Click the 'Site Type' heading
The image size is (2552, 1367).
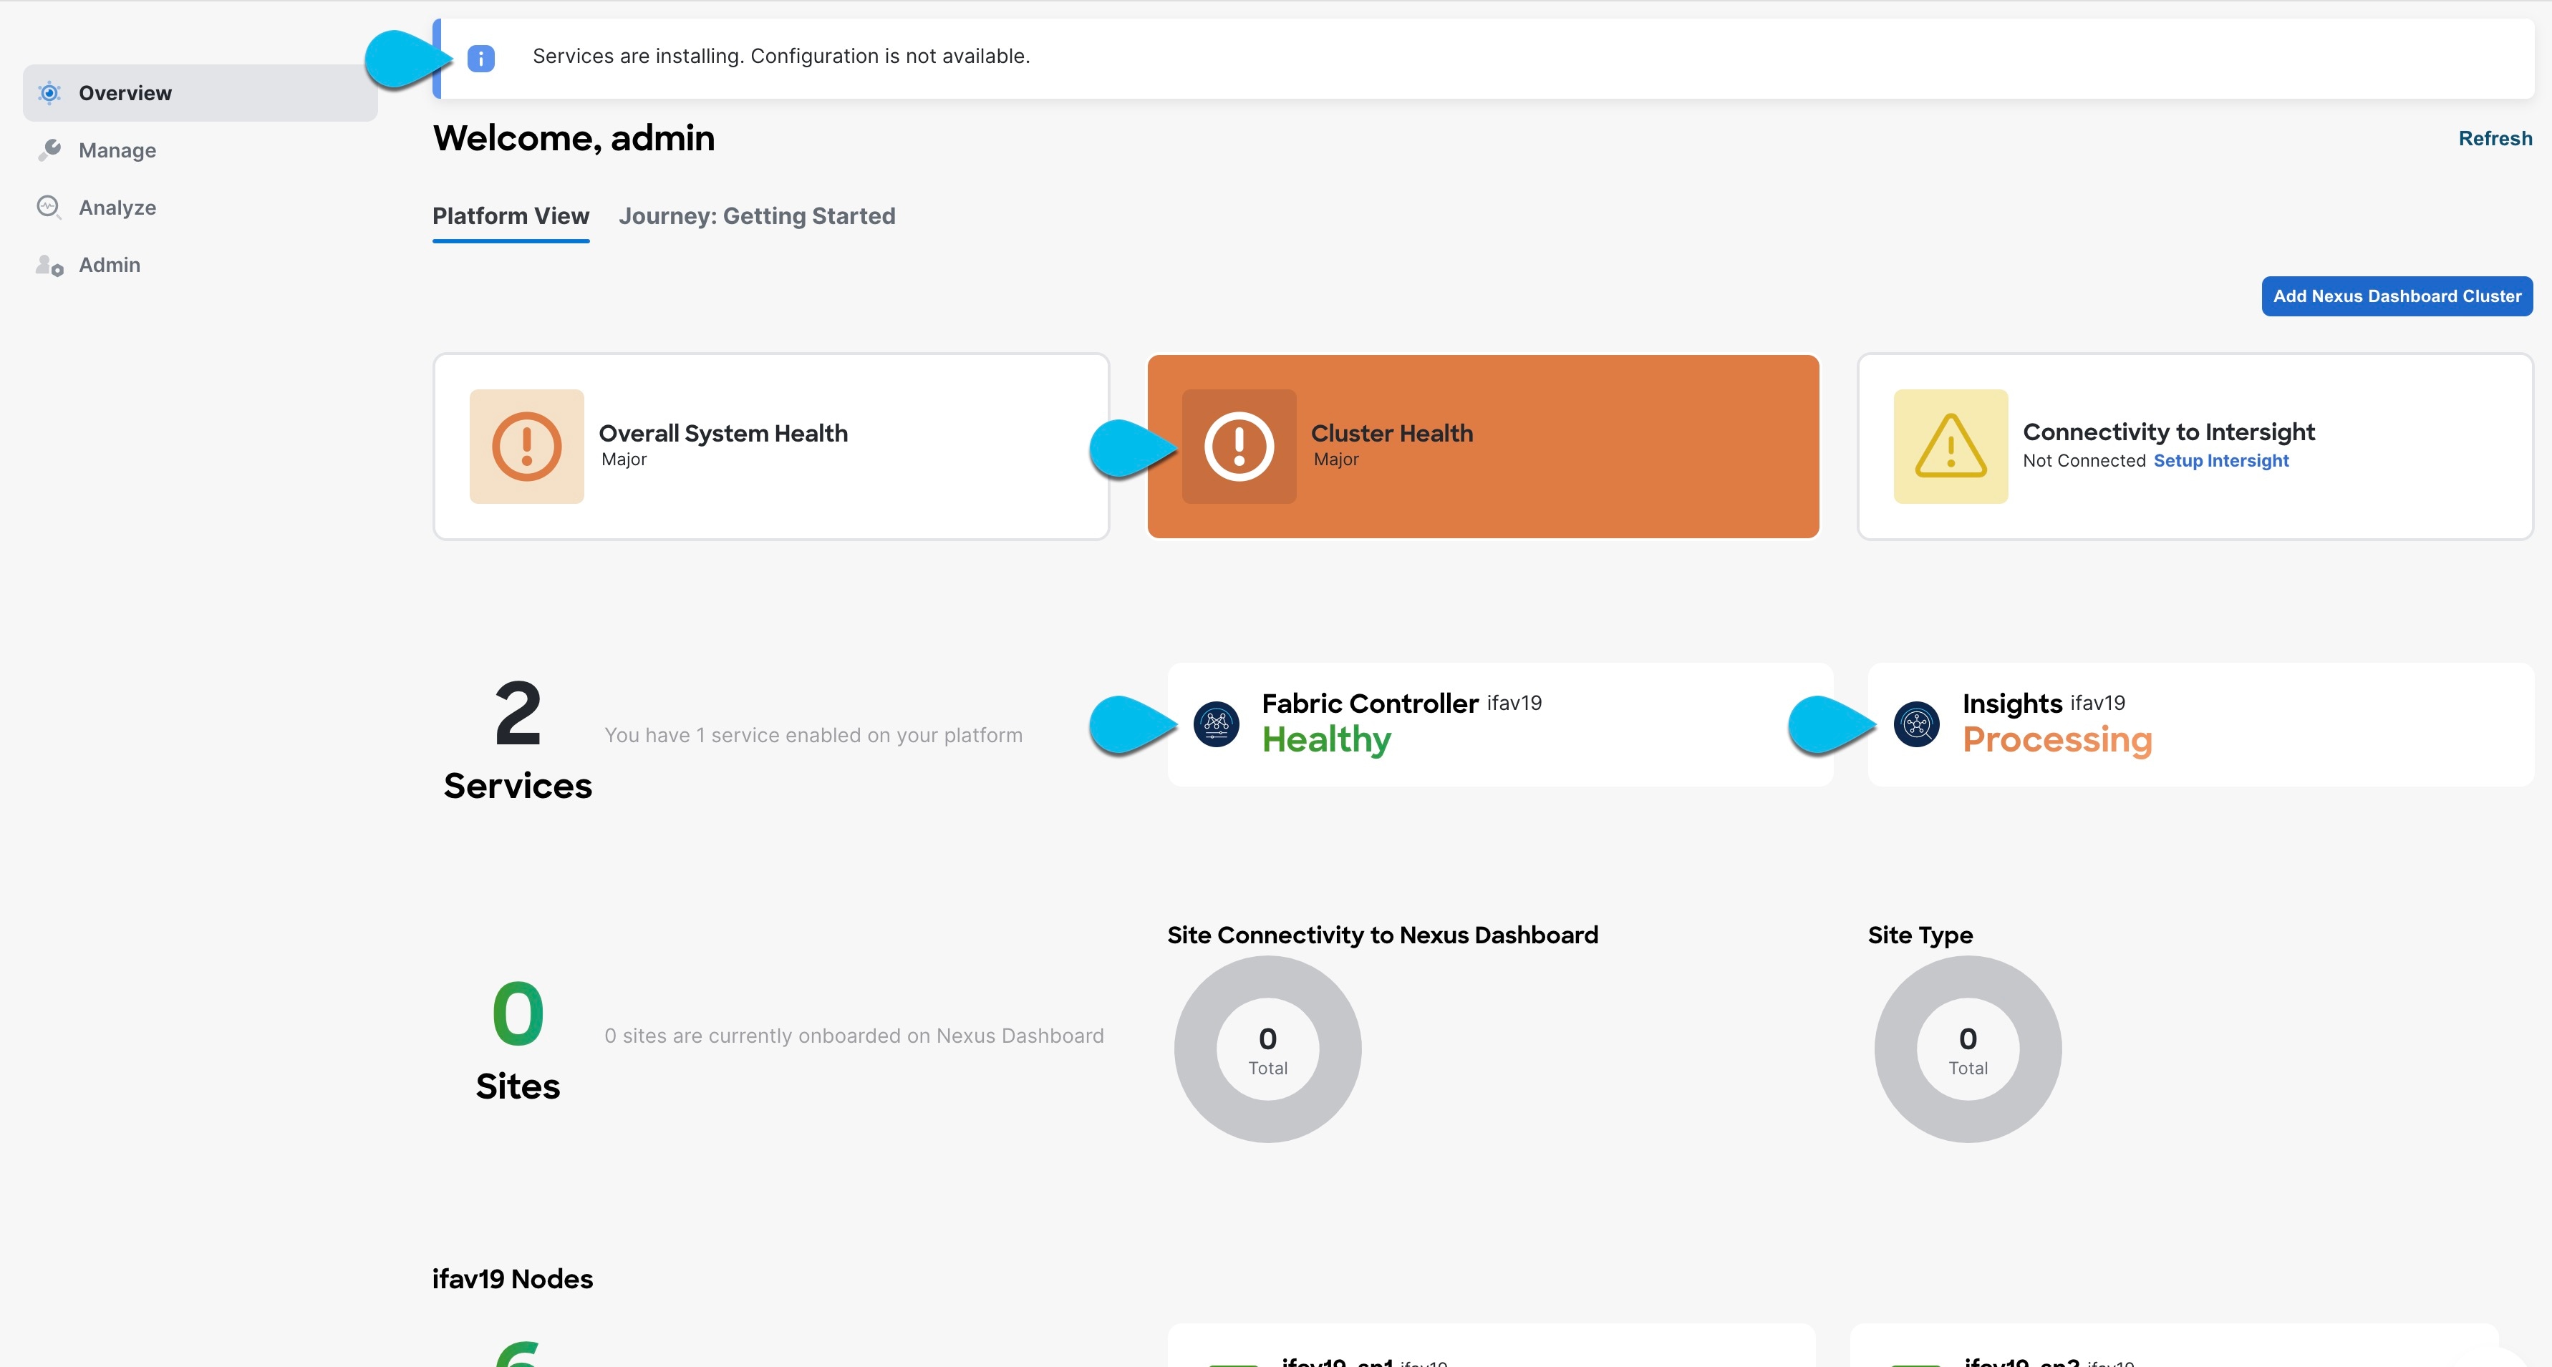tap(1920, 935)
